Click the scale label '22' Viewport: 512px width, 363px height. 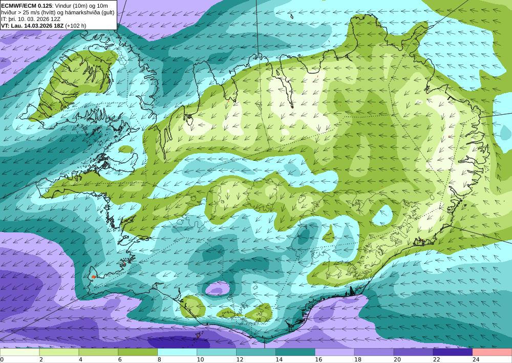436,359
